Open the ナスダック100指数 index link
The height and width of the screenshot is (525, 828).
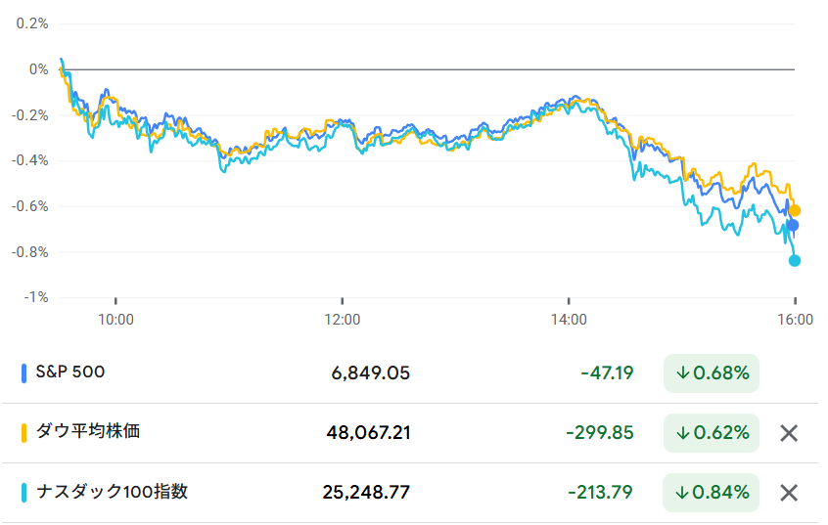coord(111,492)
